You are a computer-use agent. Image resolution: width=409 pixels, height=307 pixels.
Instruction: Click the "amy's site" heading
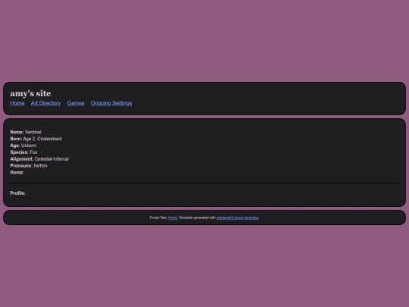[30, 93]
